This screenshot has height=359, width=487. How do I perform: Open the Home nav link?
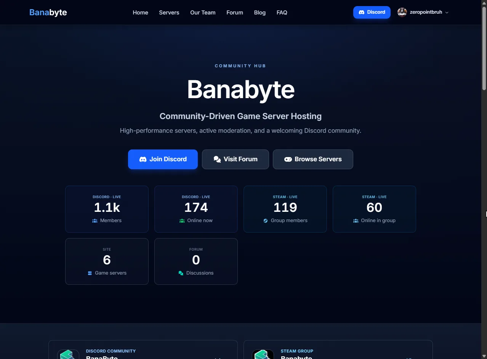pos(140,13)
